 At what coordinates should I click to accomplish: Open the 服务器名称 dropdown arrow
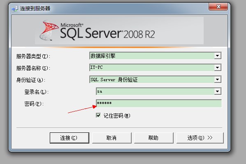click(x=218, y=68)
